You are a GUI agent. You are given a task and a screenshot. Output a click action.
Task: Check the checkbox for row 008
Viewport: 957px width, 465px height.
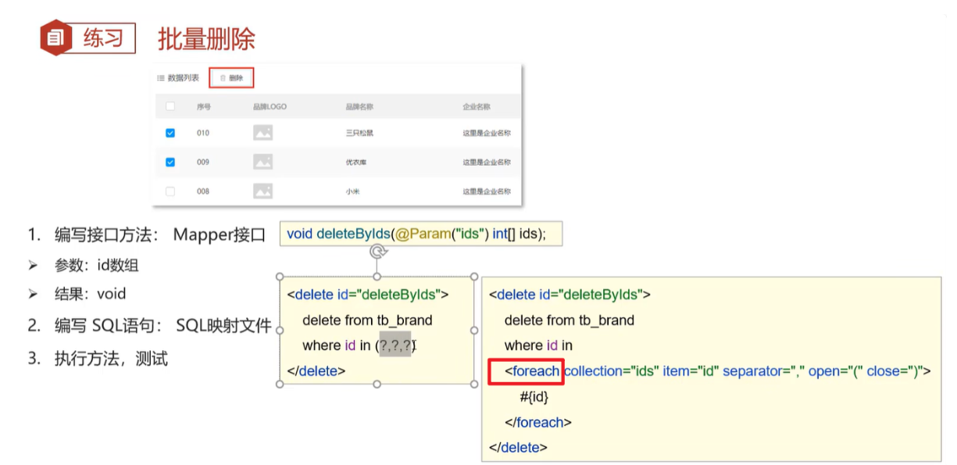coord(170,191)
